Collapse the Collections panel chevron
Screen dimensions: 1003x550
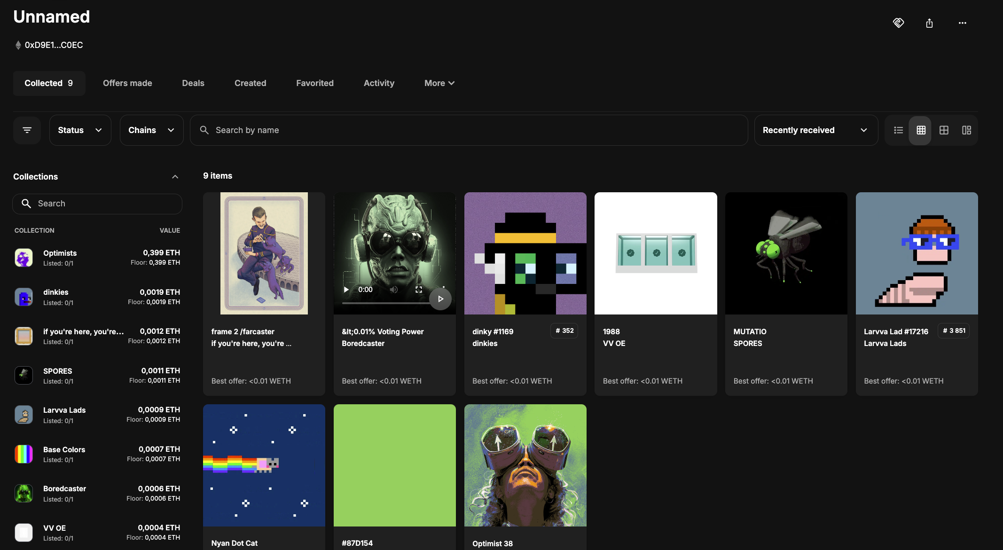175,177
